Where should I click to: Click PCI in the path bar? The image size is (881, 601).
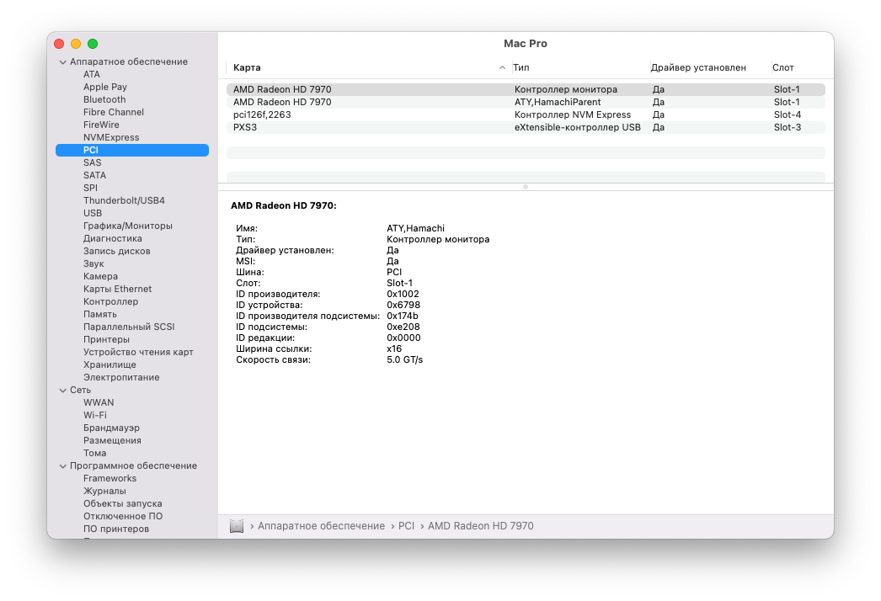[406, 526]
